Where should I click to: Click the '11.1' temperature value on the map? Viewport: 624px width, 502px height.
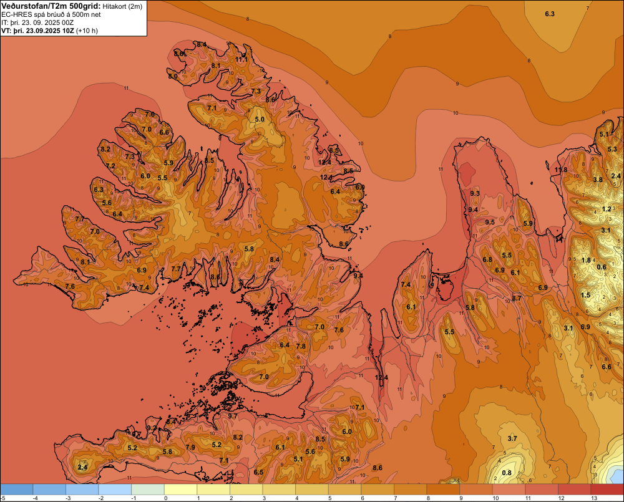241,59
